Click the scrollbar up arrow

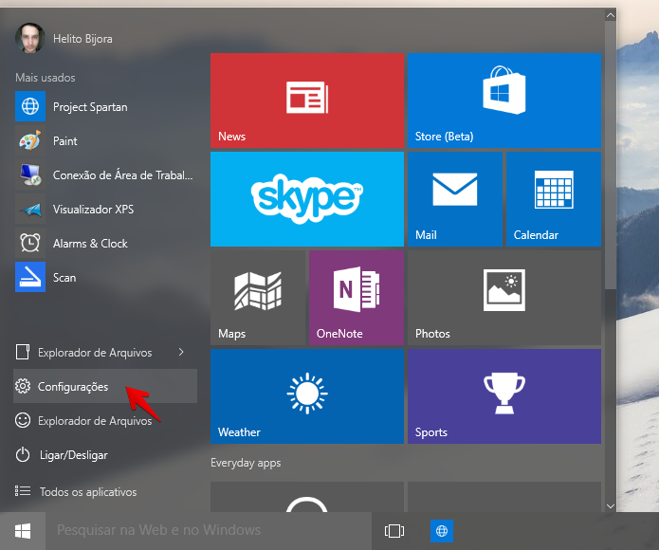611,15
